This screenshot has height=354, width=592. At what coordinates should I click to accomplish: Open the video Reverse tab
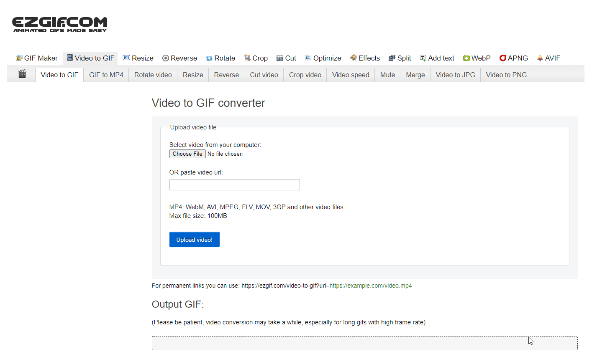[x=226, y=75]
